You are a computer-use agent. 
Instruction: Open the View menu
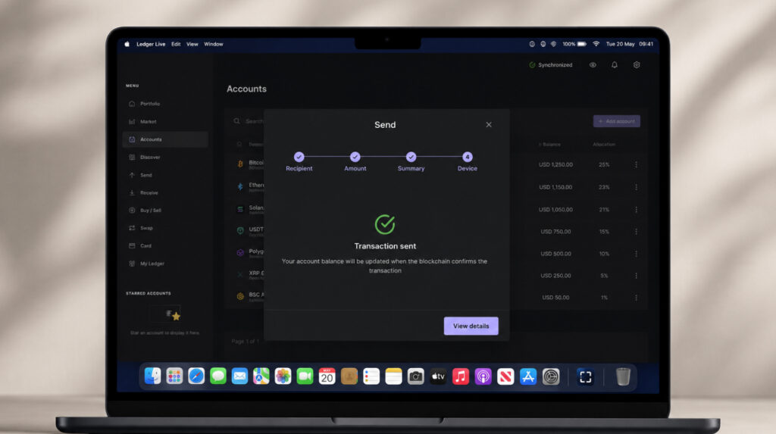[x=192, y=44]
